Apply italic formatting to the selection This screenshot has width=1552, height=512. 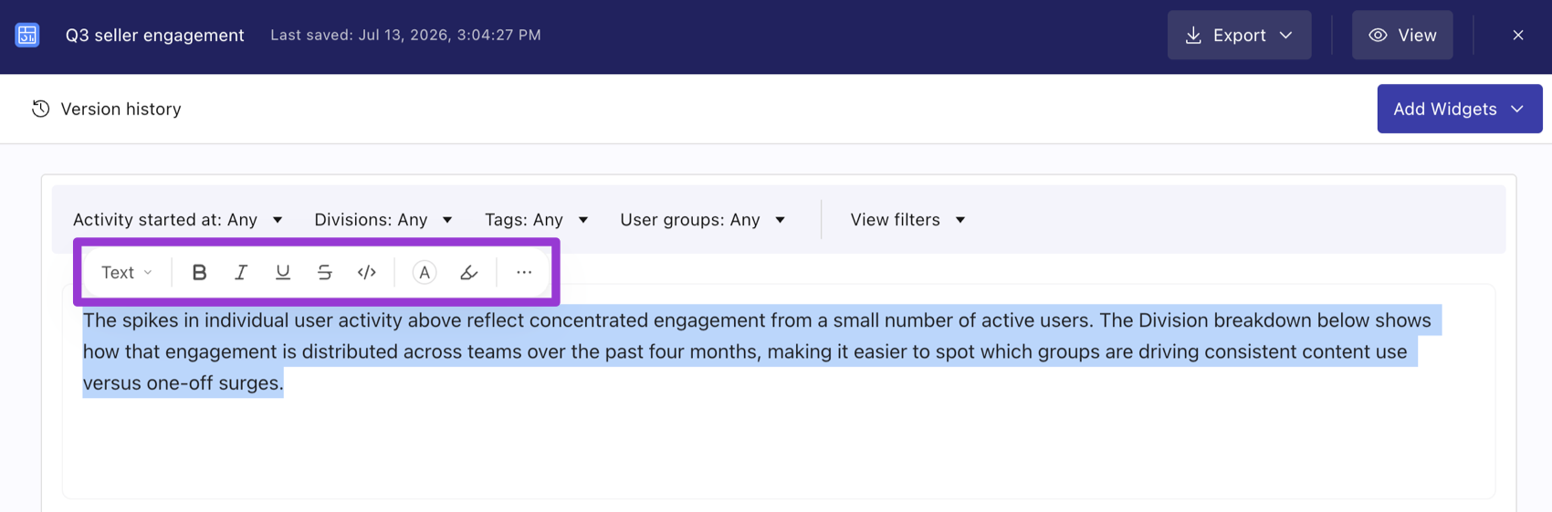point(241,272)
